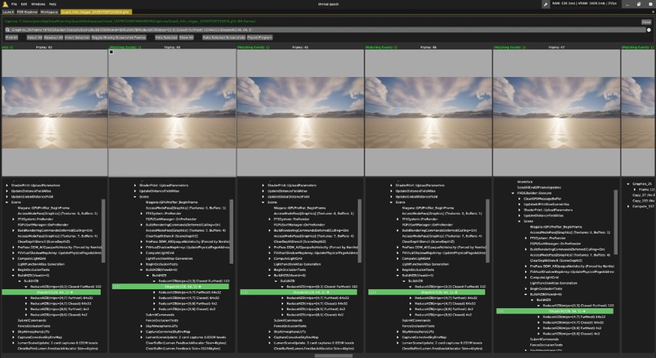The image size is (656, 358).
Task: Click 'ClearDepthStencil (SceneDepthZ)' in the Frame 46 tree
Action: (429, 242)
